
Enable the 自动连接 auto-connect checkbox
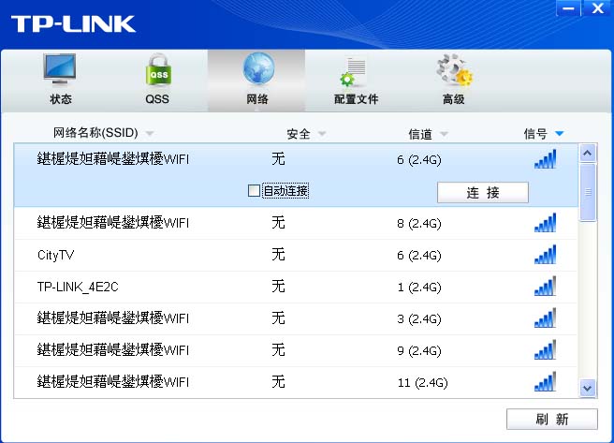pos(254,191)
